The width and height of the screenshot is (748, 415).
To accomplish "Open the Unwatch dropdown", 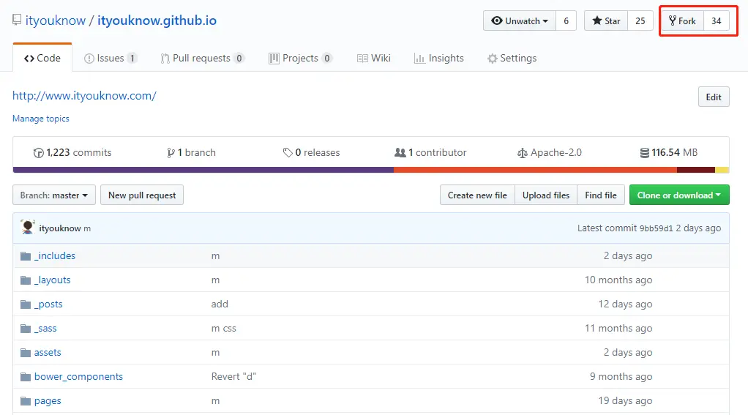I will pos(520,21).
